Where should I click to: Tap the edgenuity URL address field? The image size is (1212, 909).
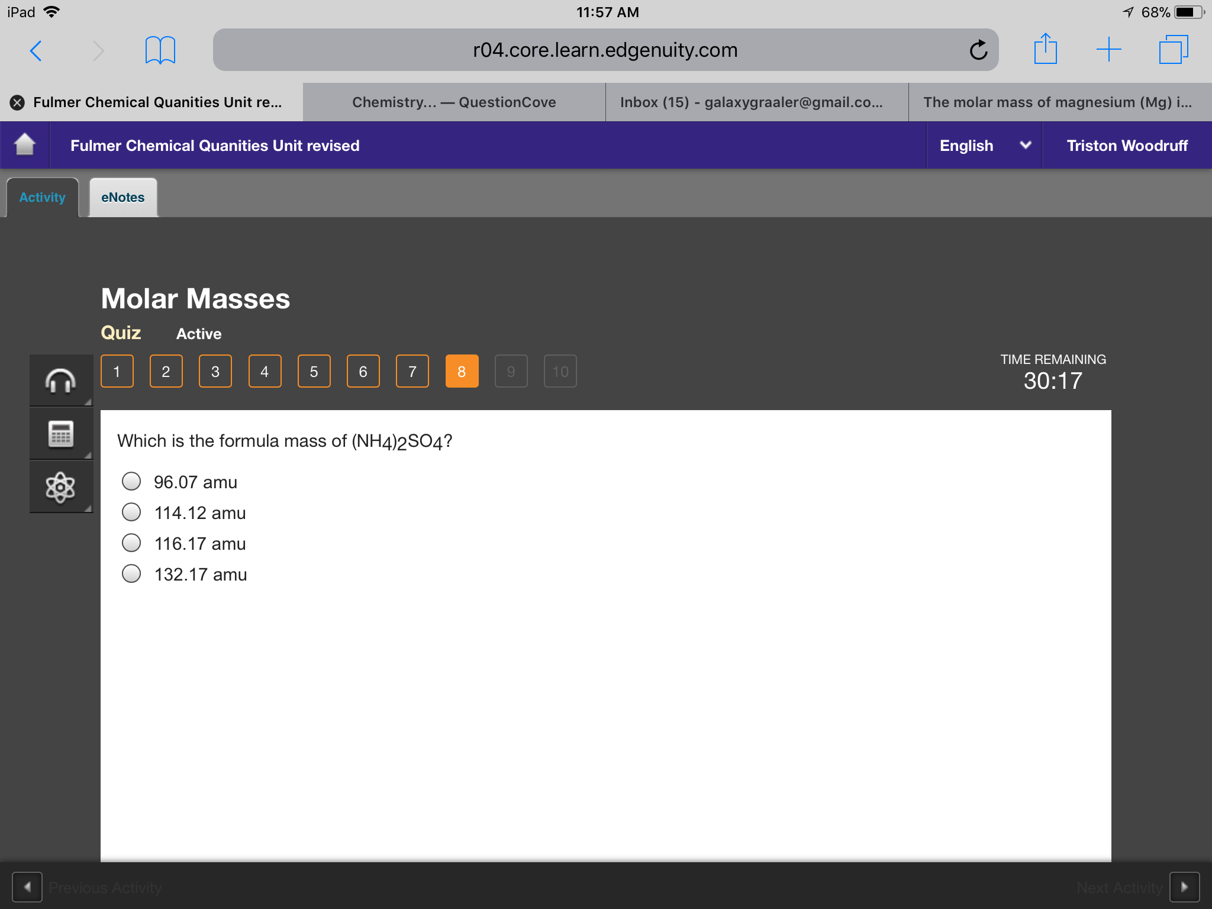605,50
